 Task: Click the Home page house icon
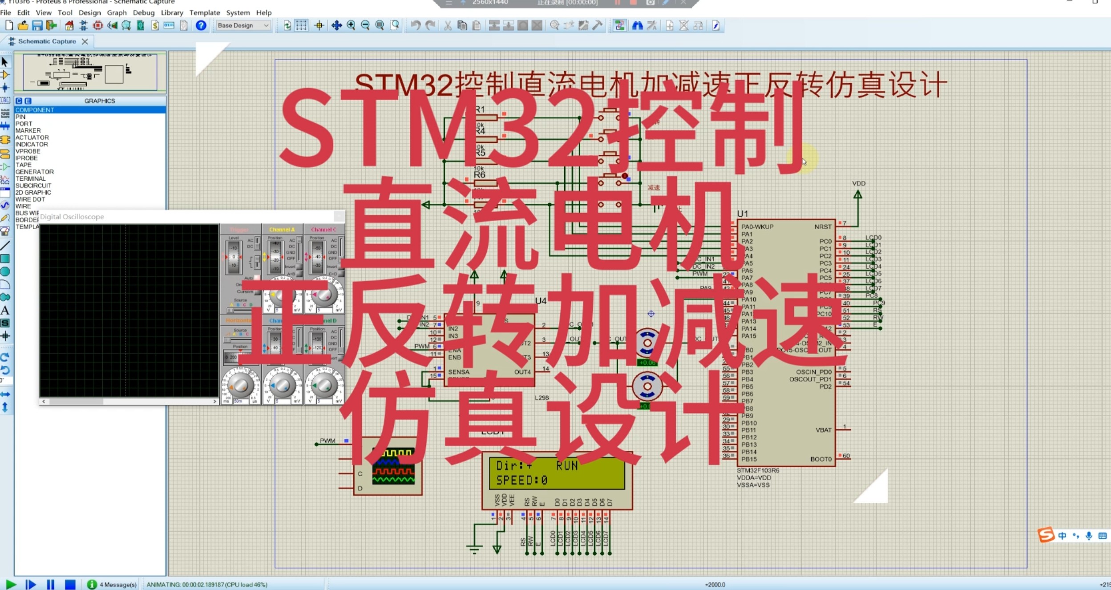click(69, 25)
